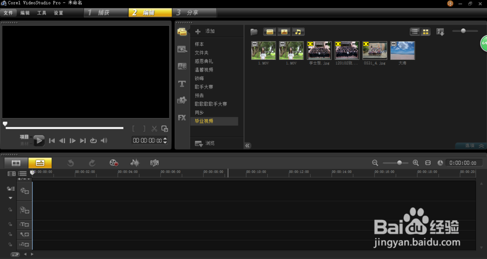Open the Auto Music tool
Image resolution: width=487 pixels, height=259 pixels.
tap(154, 163)
